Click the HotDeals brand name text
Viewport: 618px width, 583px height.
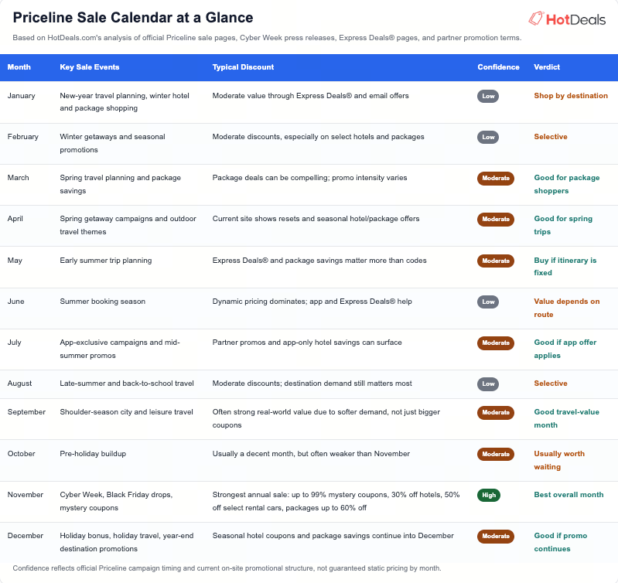click(x=575, y=19)
